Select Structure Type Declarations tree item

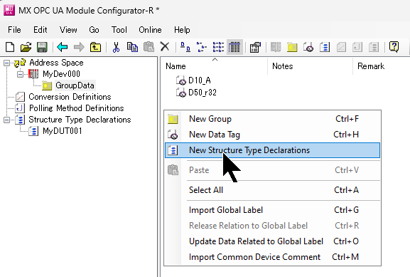[80, 120]
